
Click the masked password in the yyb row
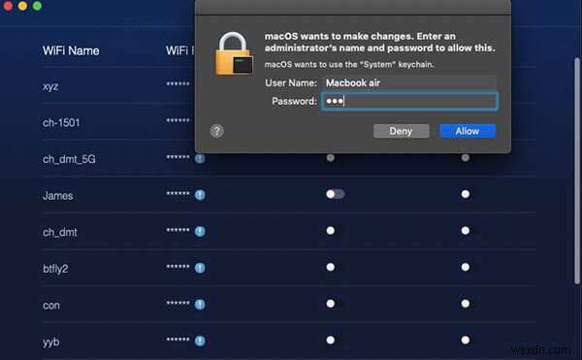(178, 340)
